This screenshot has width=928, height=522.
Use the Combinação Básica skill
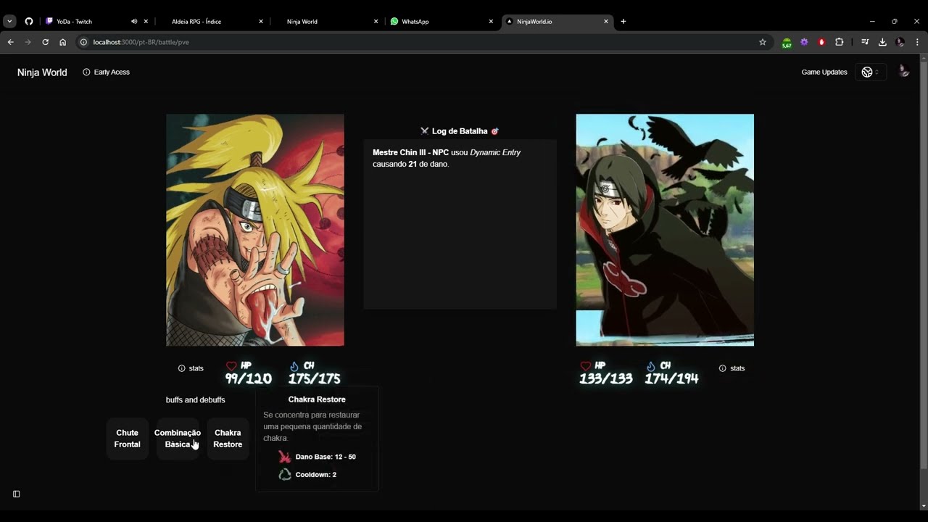178,439
